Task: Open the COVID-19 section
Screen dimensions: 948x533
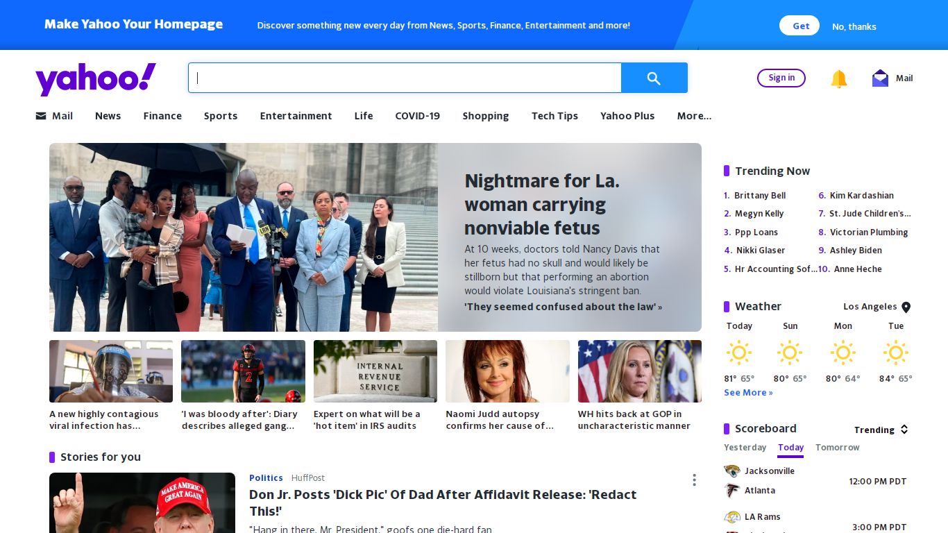Action: coord(417,116)
